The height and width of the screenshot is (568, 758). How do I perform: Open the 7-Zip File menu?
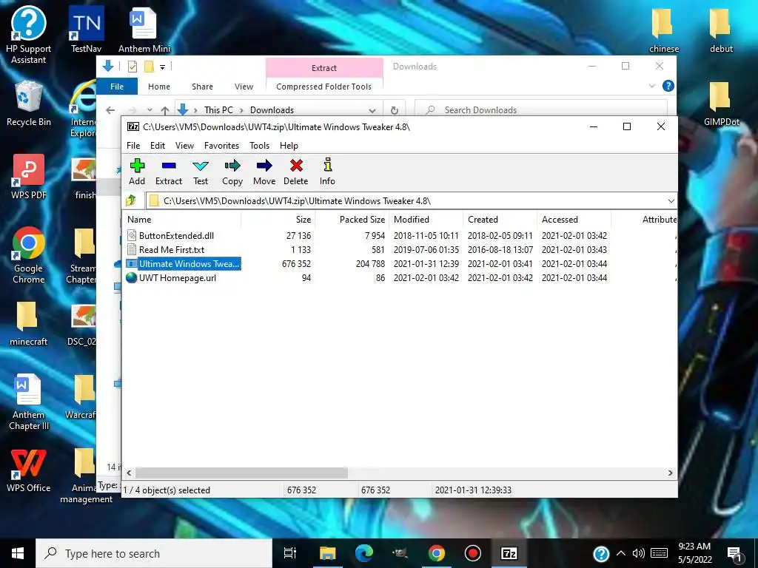point(133,146)
